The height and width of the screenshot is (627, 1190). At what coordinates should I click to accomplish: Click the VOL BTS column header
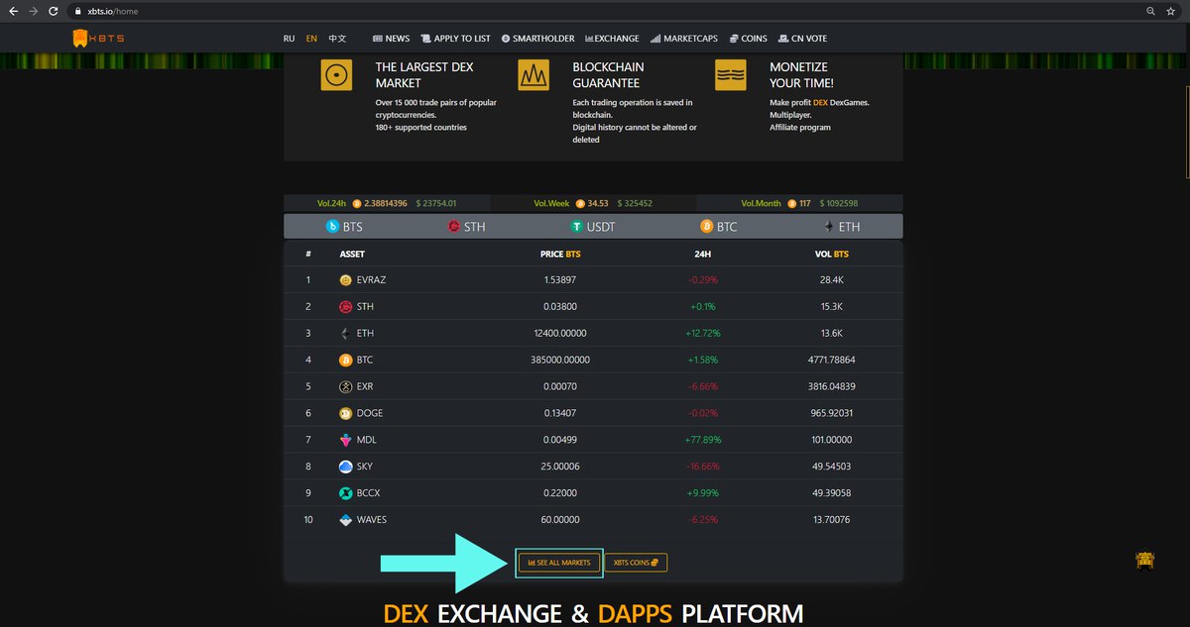pyautogui.click(x=831, y=254)
